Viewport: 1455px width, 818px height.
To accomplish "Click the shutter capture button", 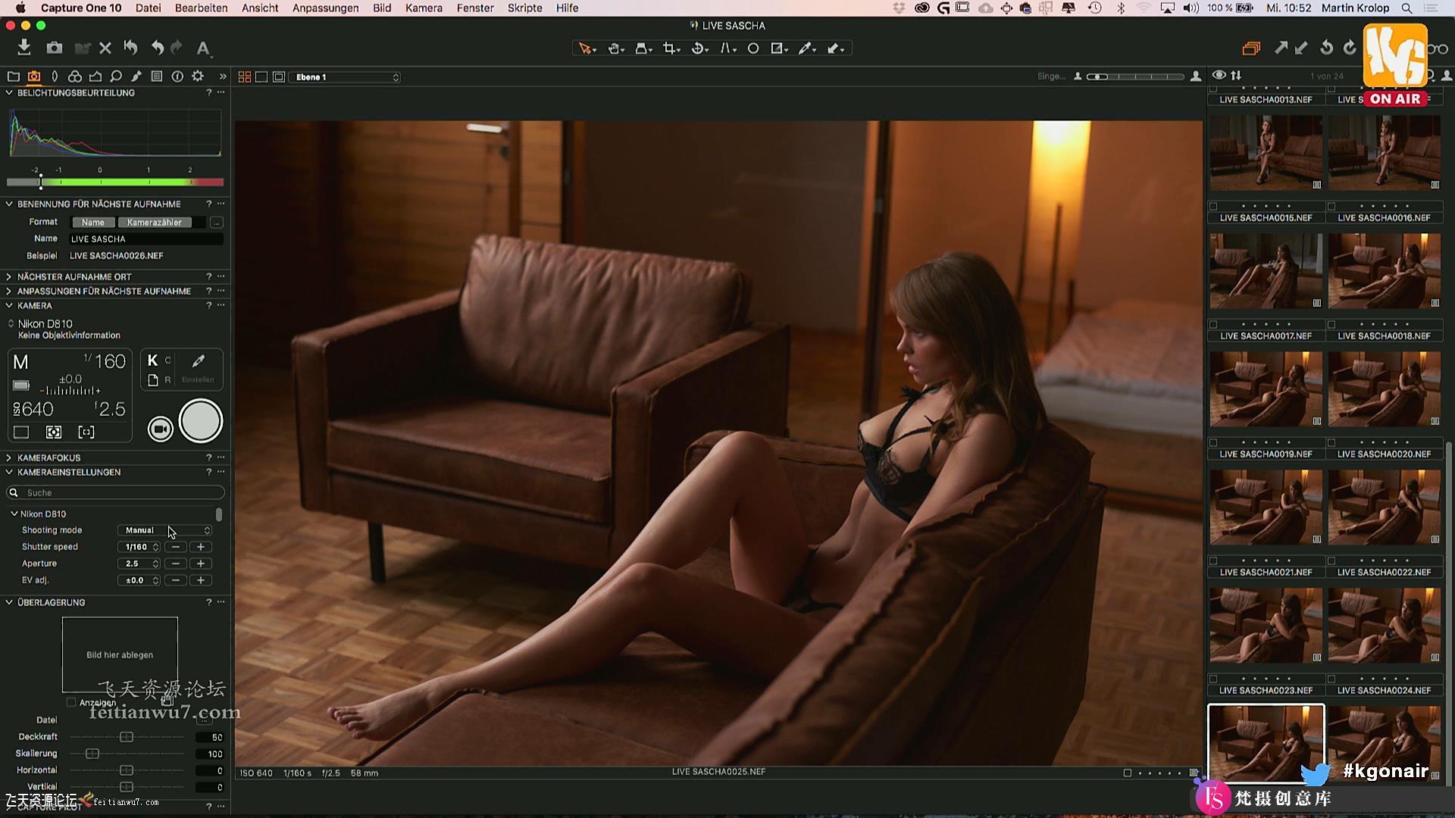I will pos(201,421).
